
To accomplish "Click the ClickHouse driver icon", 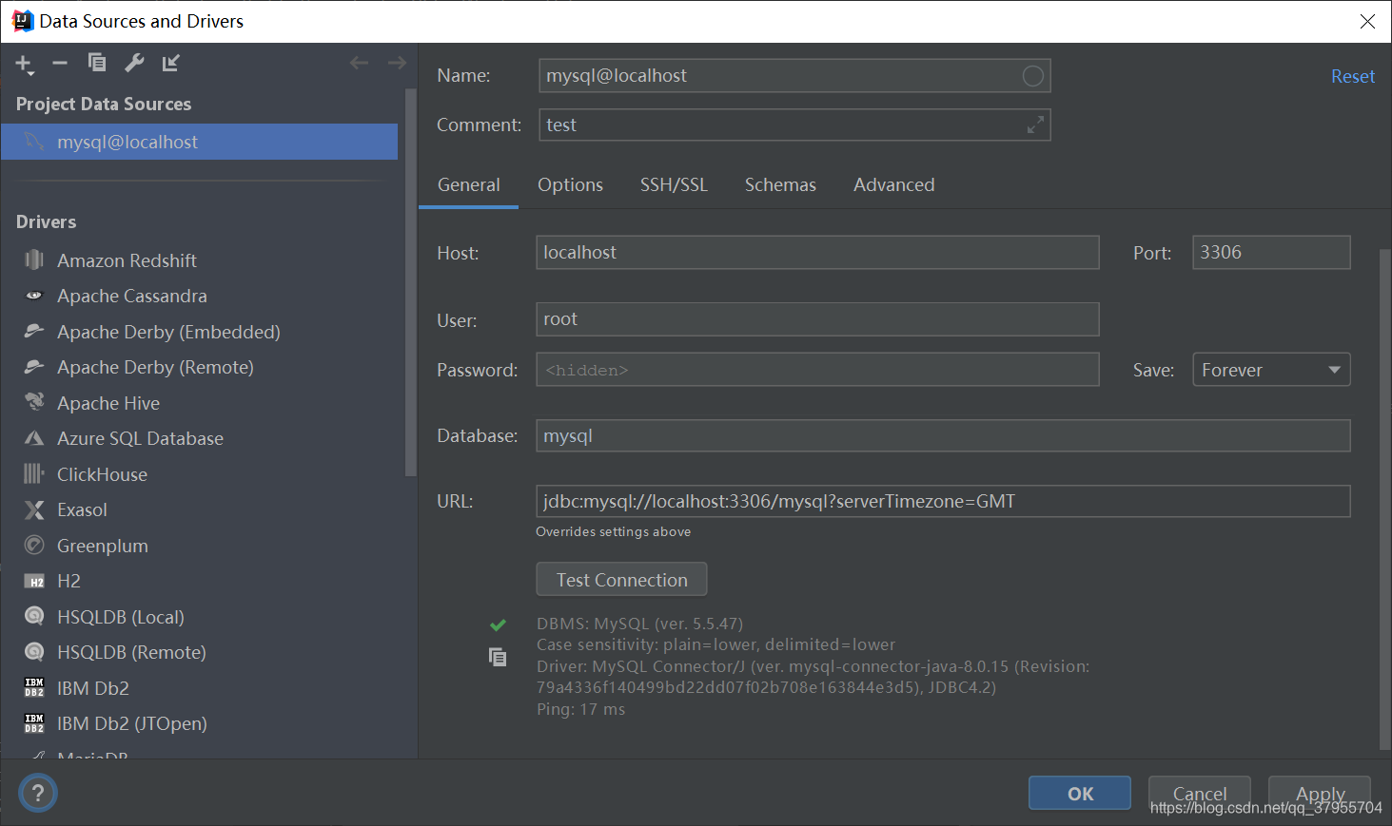I will pos(34,473).
